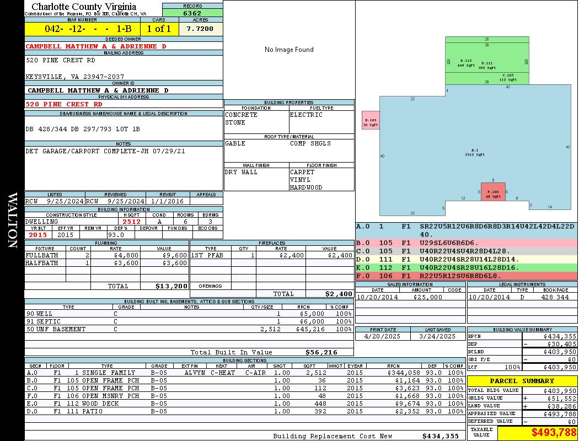The width and height of the screenshot is (579, 441).
Task: Click the H SQFT value 2512
Action: click(x=132, y=222)
